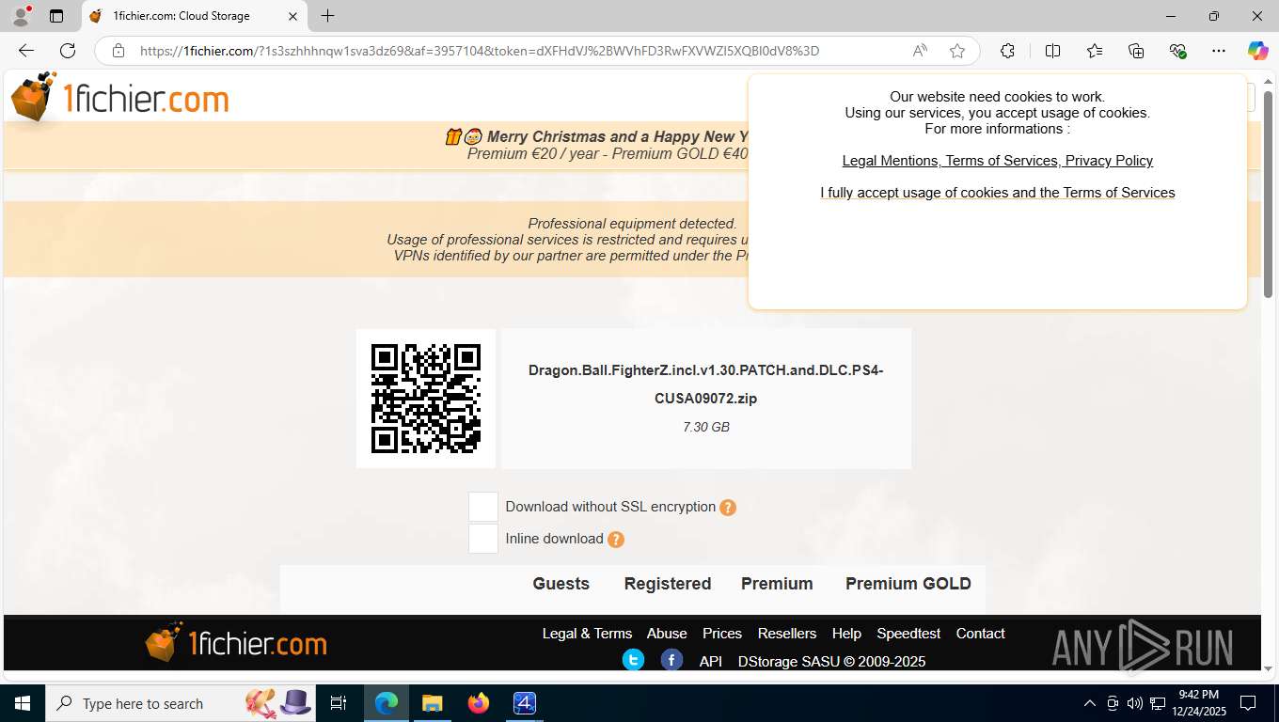Click the 1fichier.com header logo
Image resolution: width=1279 pixels, height=722 pixels.
pyautogui.click(x=119, y=98)
